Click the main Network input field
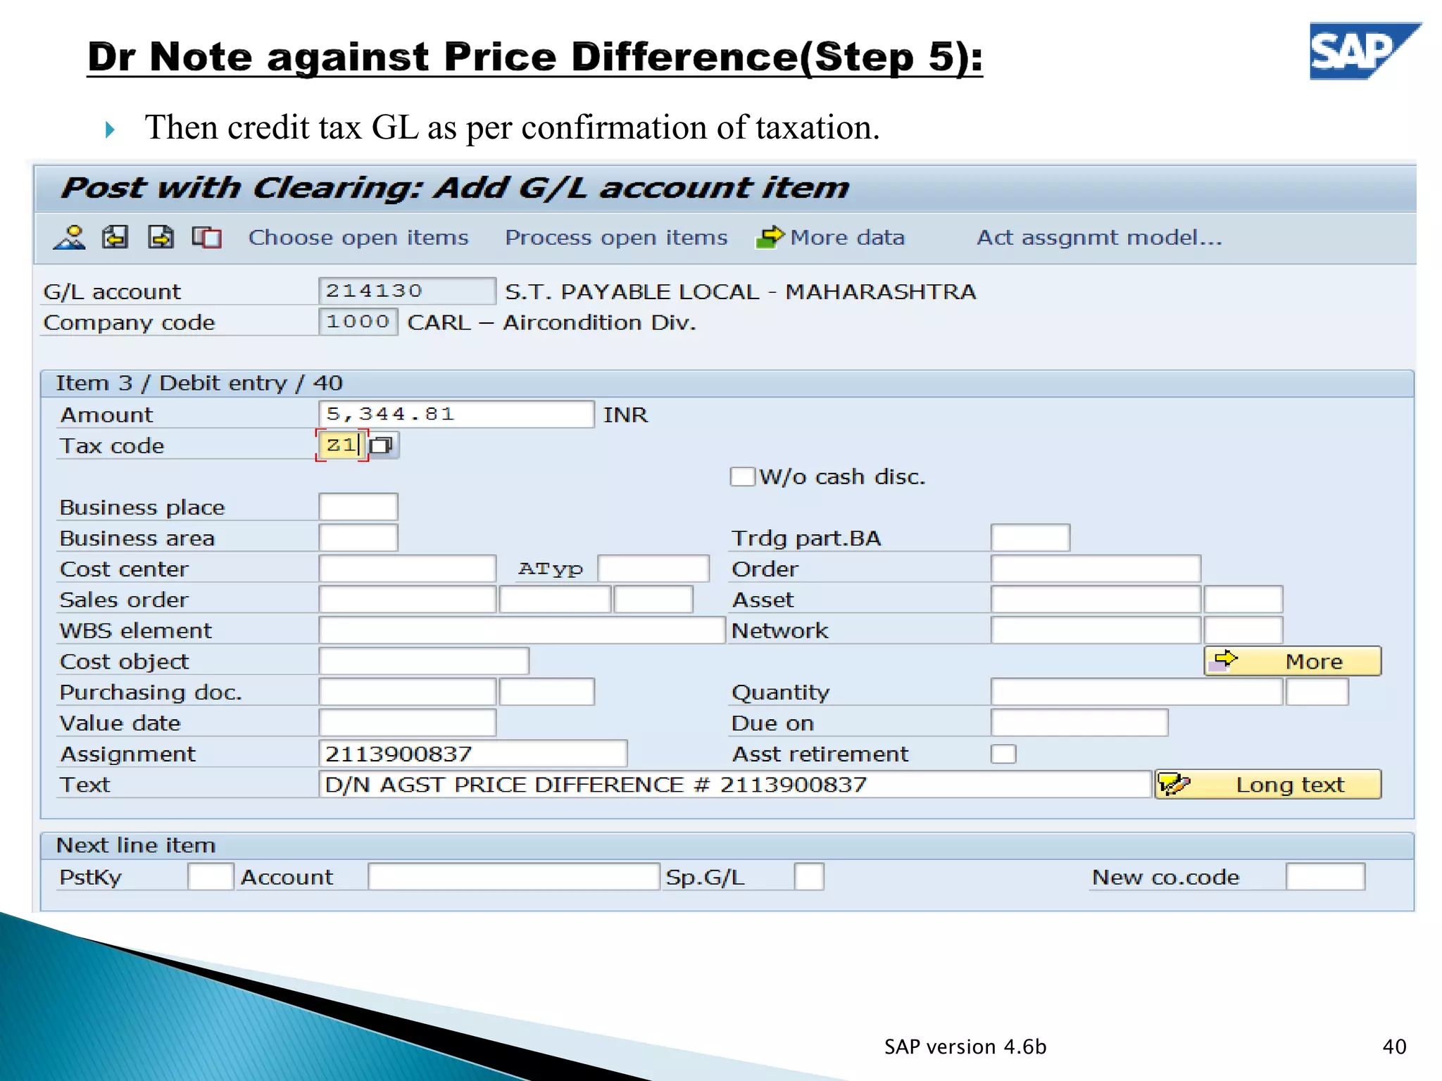The image size is (1442, 1081). point(1096,630)
